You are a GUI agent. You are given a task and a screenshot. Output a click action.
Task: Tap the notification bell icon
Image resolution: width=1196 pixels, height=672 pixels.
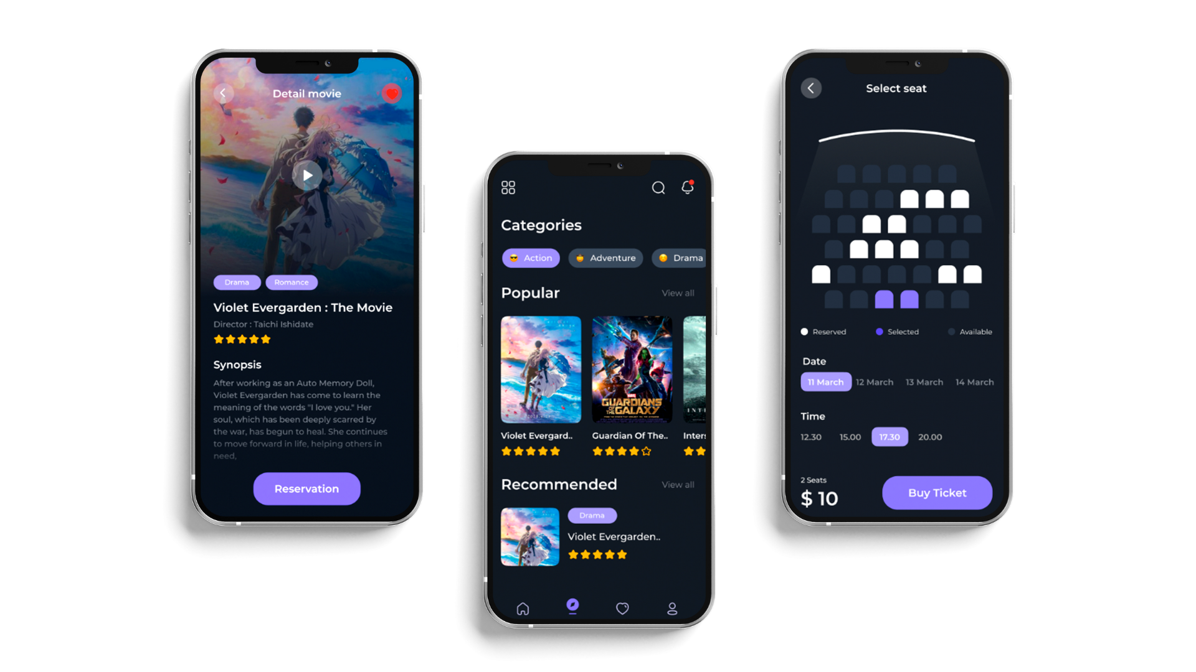click(688, 187)
